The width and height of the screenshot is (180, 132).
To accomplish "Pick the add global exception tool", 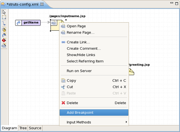I will click(x=4, y=40).
